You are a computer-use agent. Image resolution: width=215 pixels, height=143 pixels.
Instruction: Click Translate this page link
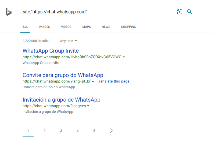tap(113, 81)
